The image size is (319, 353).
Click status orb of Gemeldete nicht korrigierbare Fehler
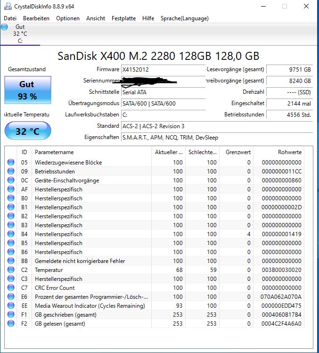pyautogui.click(x=11, y=261)
